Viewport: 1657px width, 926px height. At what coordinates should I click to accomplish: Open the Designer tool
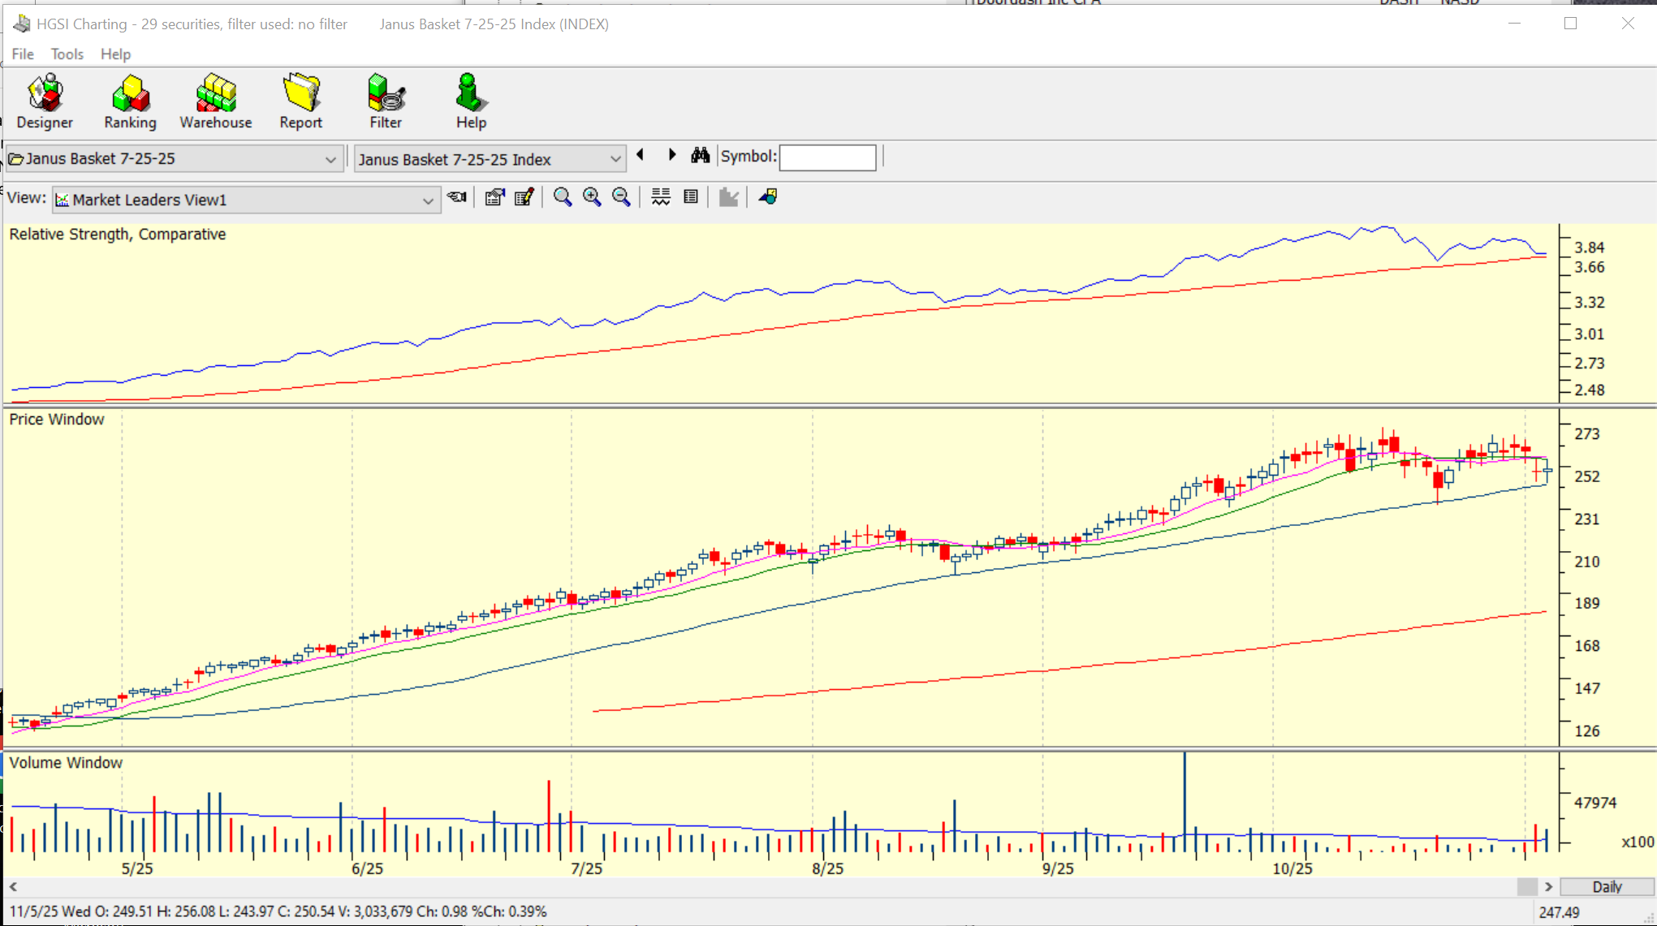(x=45, y=101)
